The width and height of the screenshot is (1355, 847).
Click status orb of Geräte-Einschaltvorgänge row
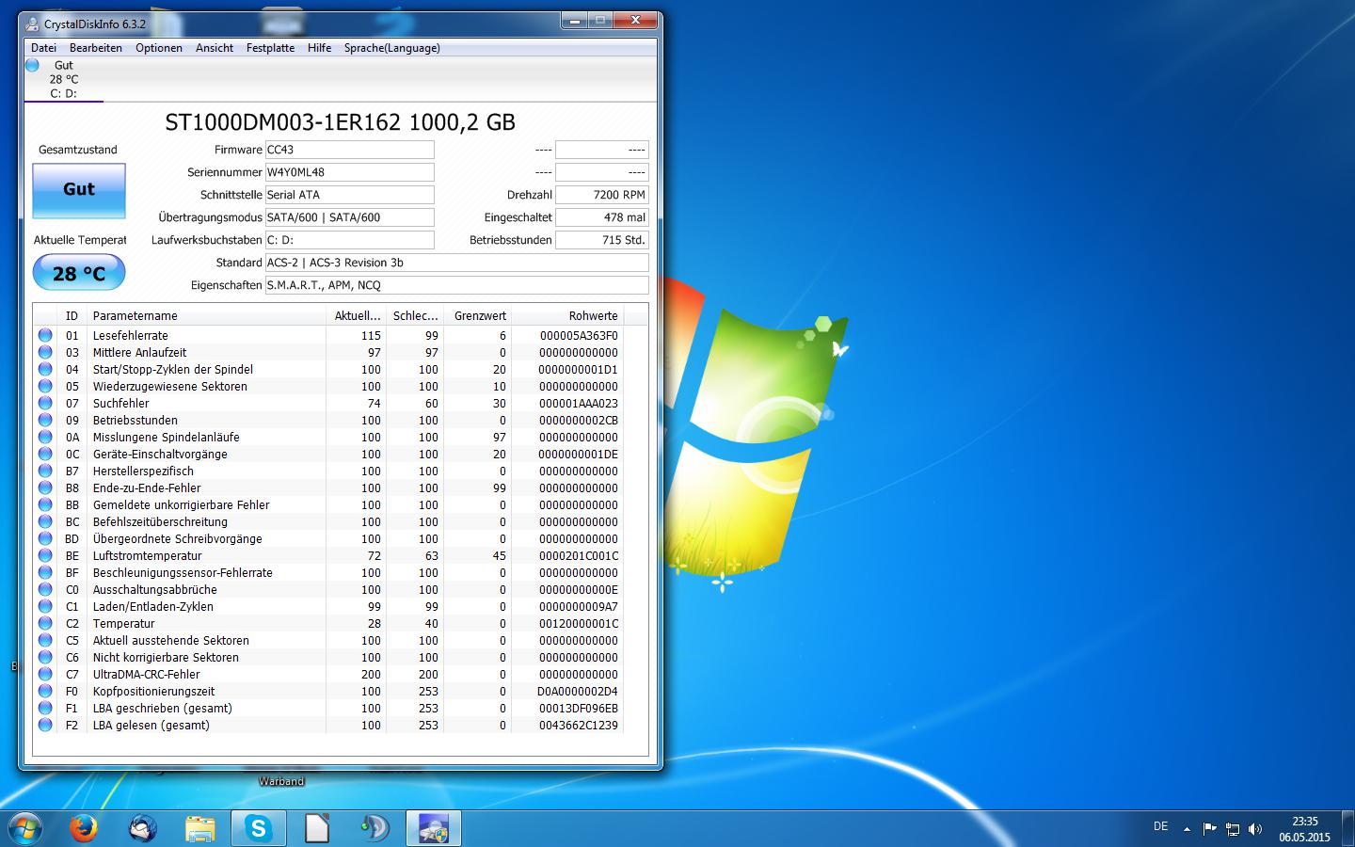tap(45, 454)
